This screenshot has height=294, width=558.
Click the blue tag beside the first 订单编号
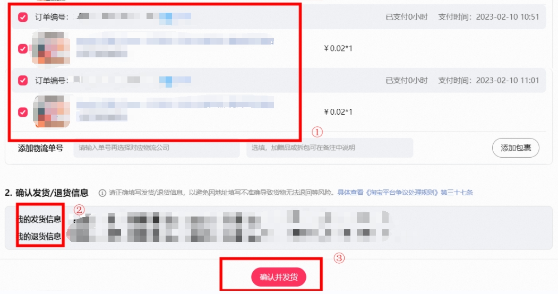pyautogui.click(x=175, y=16)
